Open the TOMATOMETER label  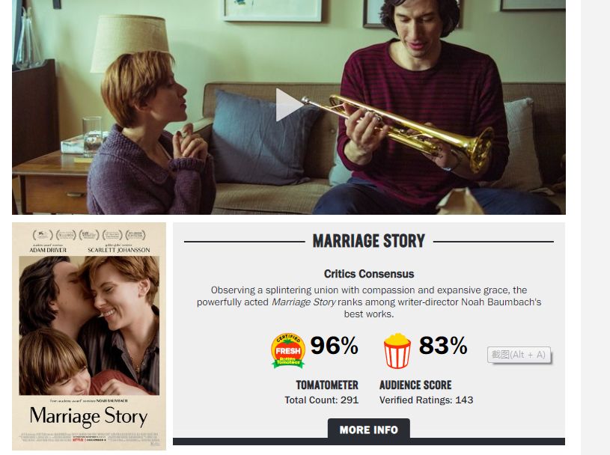click(x=327, y=385)
